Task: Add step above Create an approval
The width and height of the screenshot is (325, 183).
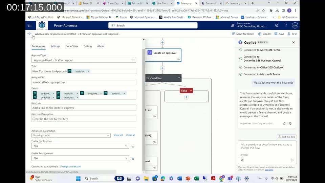Action: click(162, 42)
